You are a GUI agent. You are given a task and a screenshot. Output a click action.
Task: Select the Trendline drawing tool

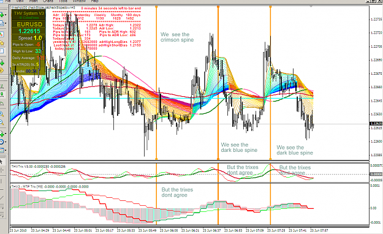tap(1, 198)
